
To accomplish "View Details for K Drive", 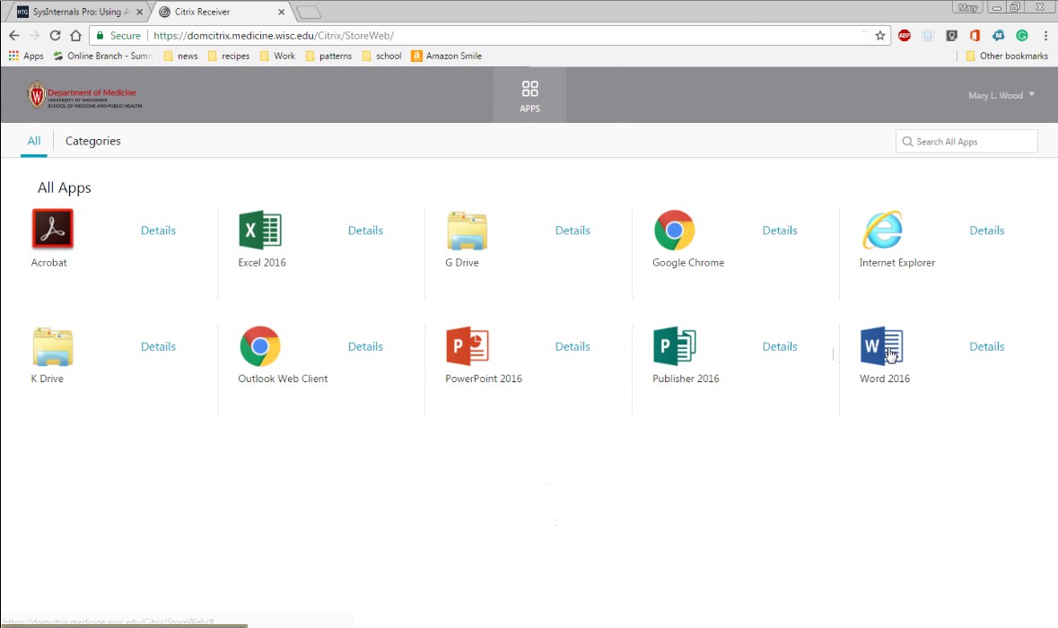I will (158, 346).
